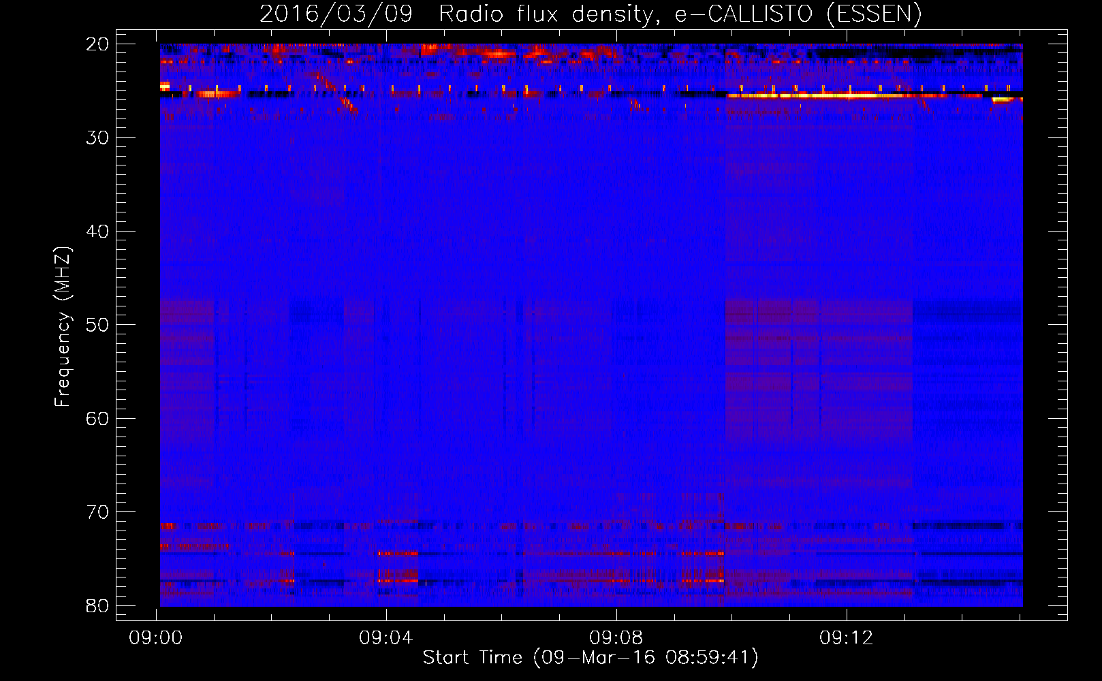Click the 09:00 time axis label
Viewport: 1102px width, 681px height.
156,638
